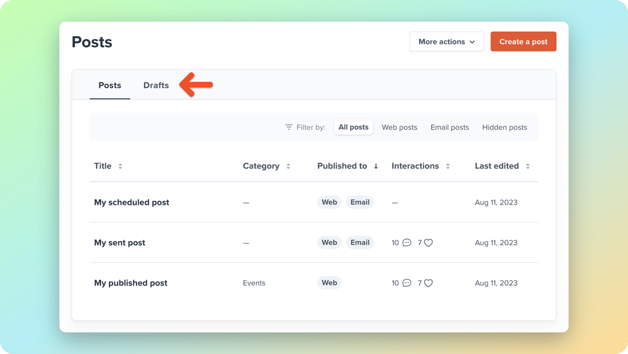Image resolution: width=628 pixels, height=354 pixels.
Task: Click the Category column sort icon
Action: coord(288,166)
